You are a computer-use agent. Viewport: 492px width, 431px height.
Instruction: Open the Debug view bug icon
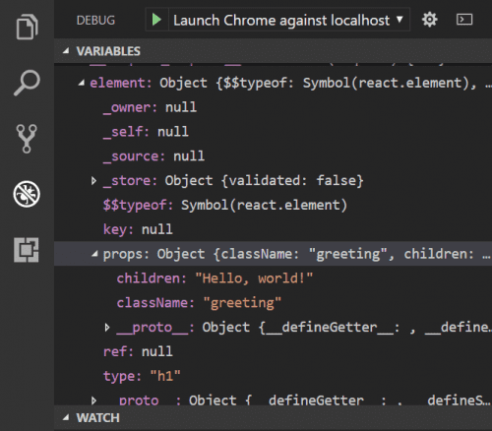point(27,194)
